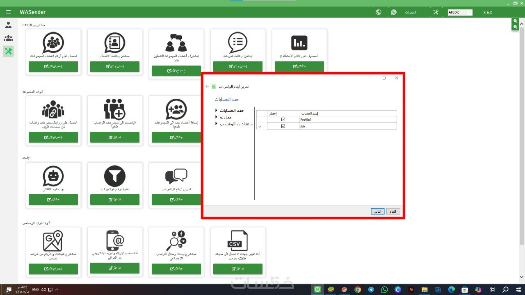Open Microsoft Edge from the taskbar
The width and height of the screenshot is (525, 295).
[451, 290]
